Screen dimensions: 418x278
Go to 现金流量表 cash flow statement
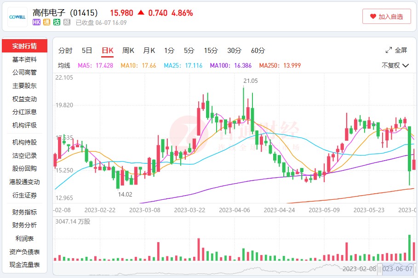[x=25, y=265]
